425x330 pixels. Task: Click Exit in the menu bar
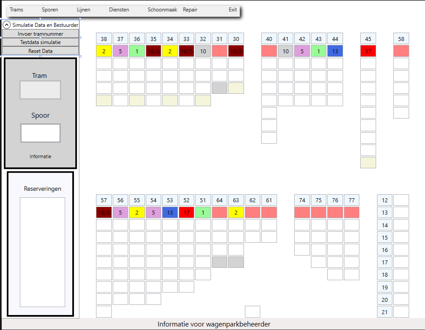tap(233, 10)
